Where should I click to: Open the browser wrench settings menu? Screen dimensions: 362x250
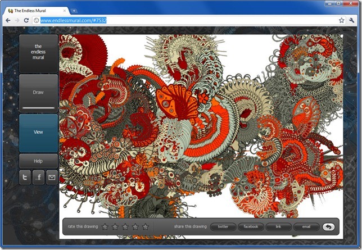tap(352, 20)
